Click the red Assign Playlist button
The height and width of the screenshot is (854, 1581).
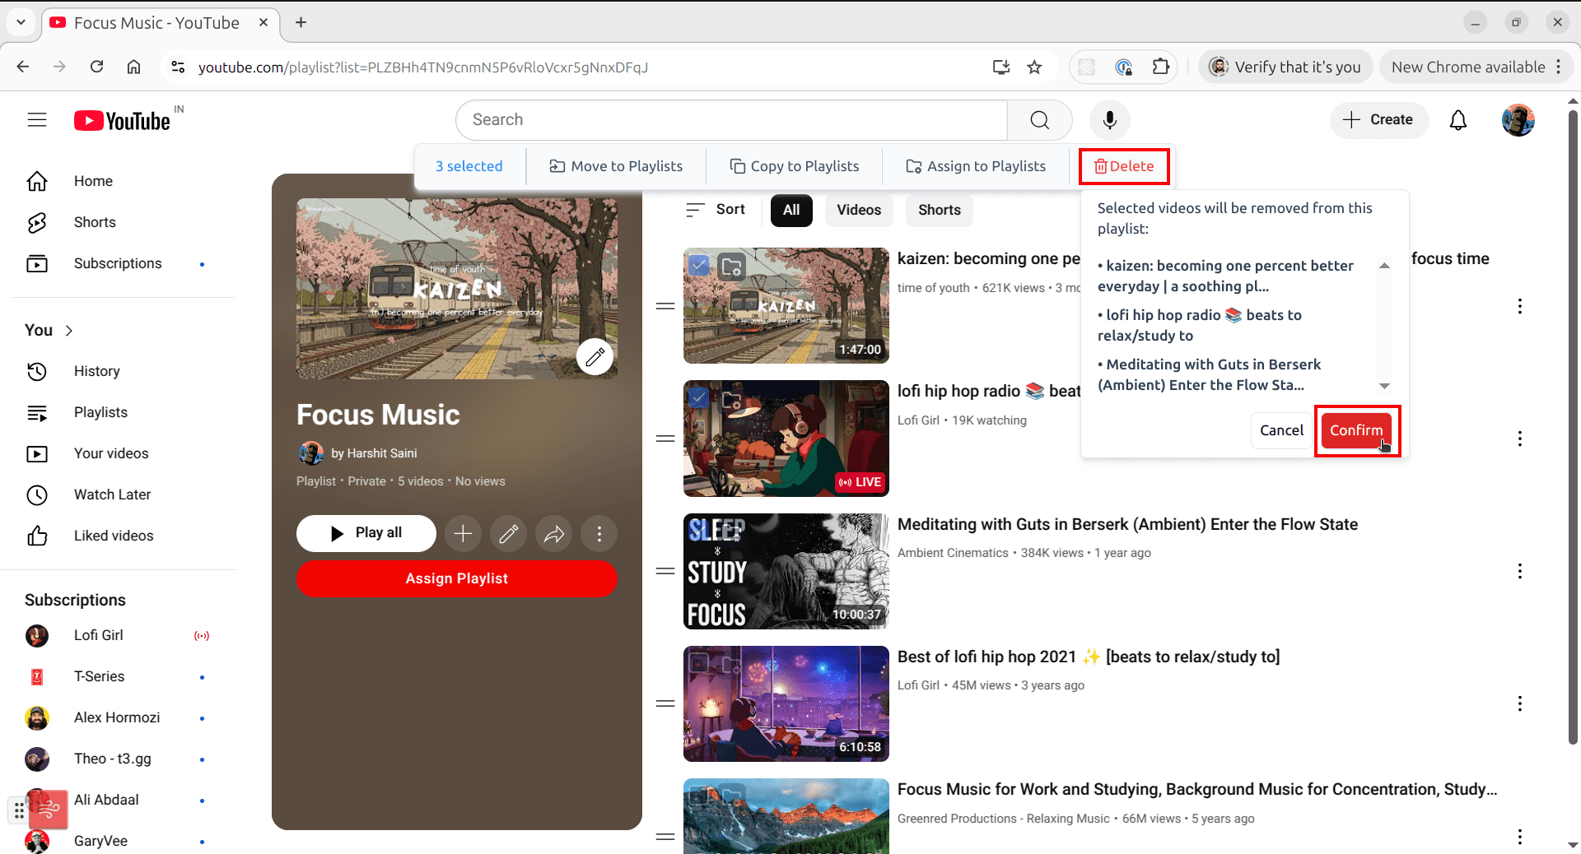click(456, 578)
